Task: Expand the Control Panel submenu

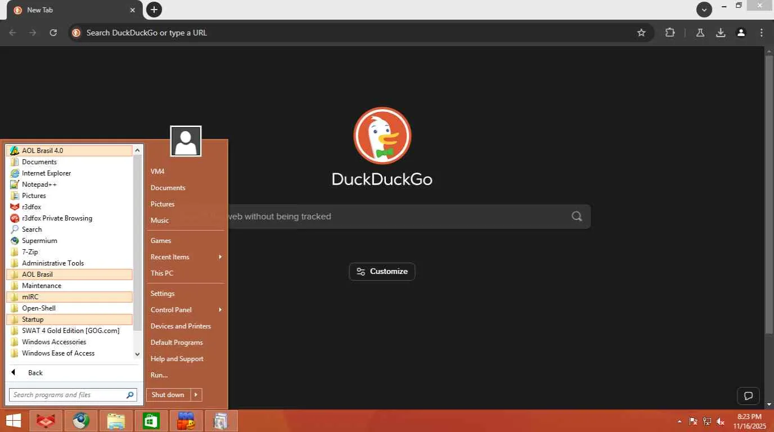Action: click(x=186, y=310)
